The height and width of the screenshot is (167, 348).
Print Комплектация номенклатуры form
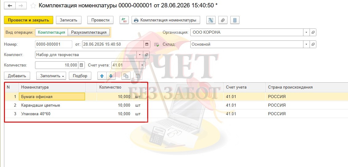166,20
